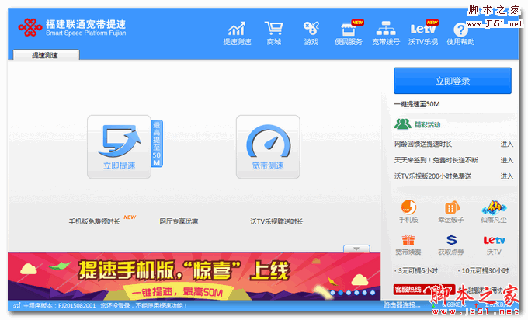Click 进入 beside 沃TV乐视版200小时免费送
The image size is (528, 320).
point(506,176)
